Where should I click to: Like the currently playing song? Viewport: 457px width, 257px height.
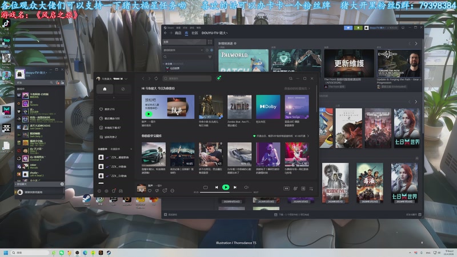(150, 191)
